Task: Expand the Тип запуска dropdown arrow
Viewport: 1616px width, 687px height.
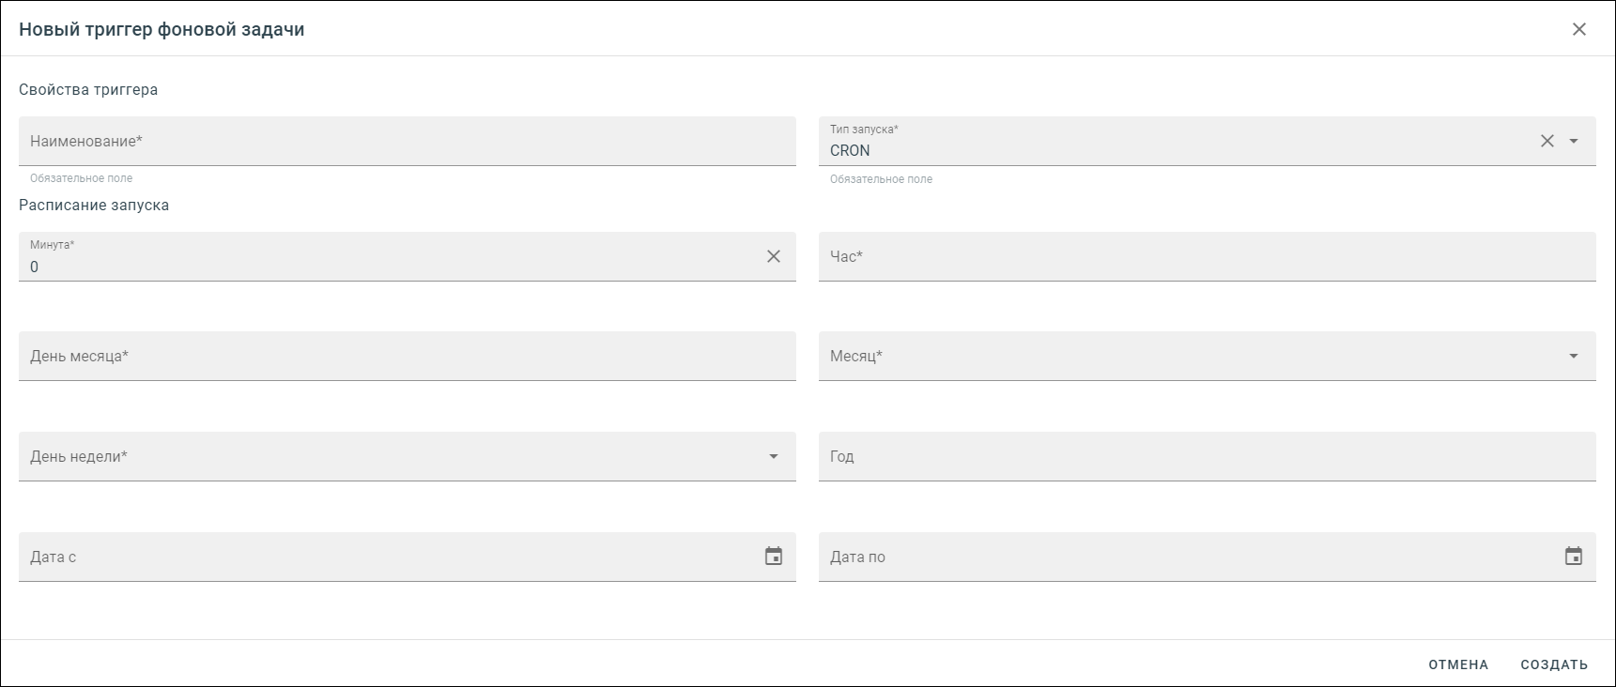Action: point(1574,141)
